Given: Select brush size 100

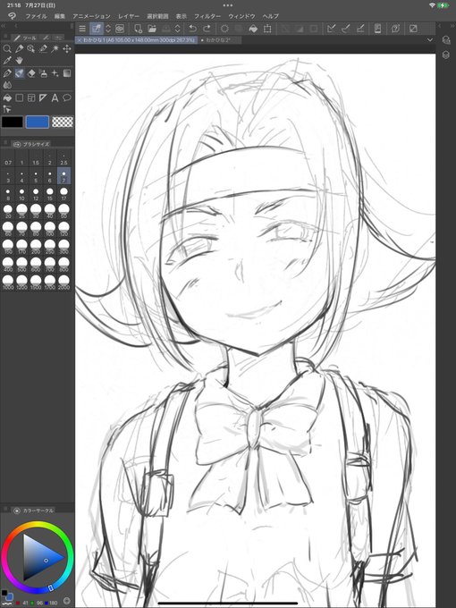Looking at the screenshot, I should click(x=50, y=229).
